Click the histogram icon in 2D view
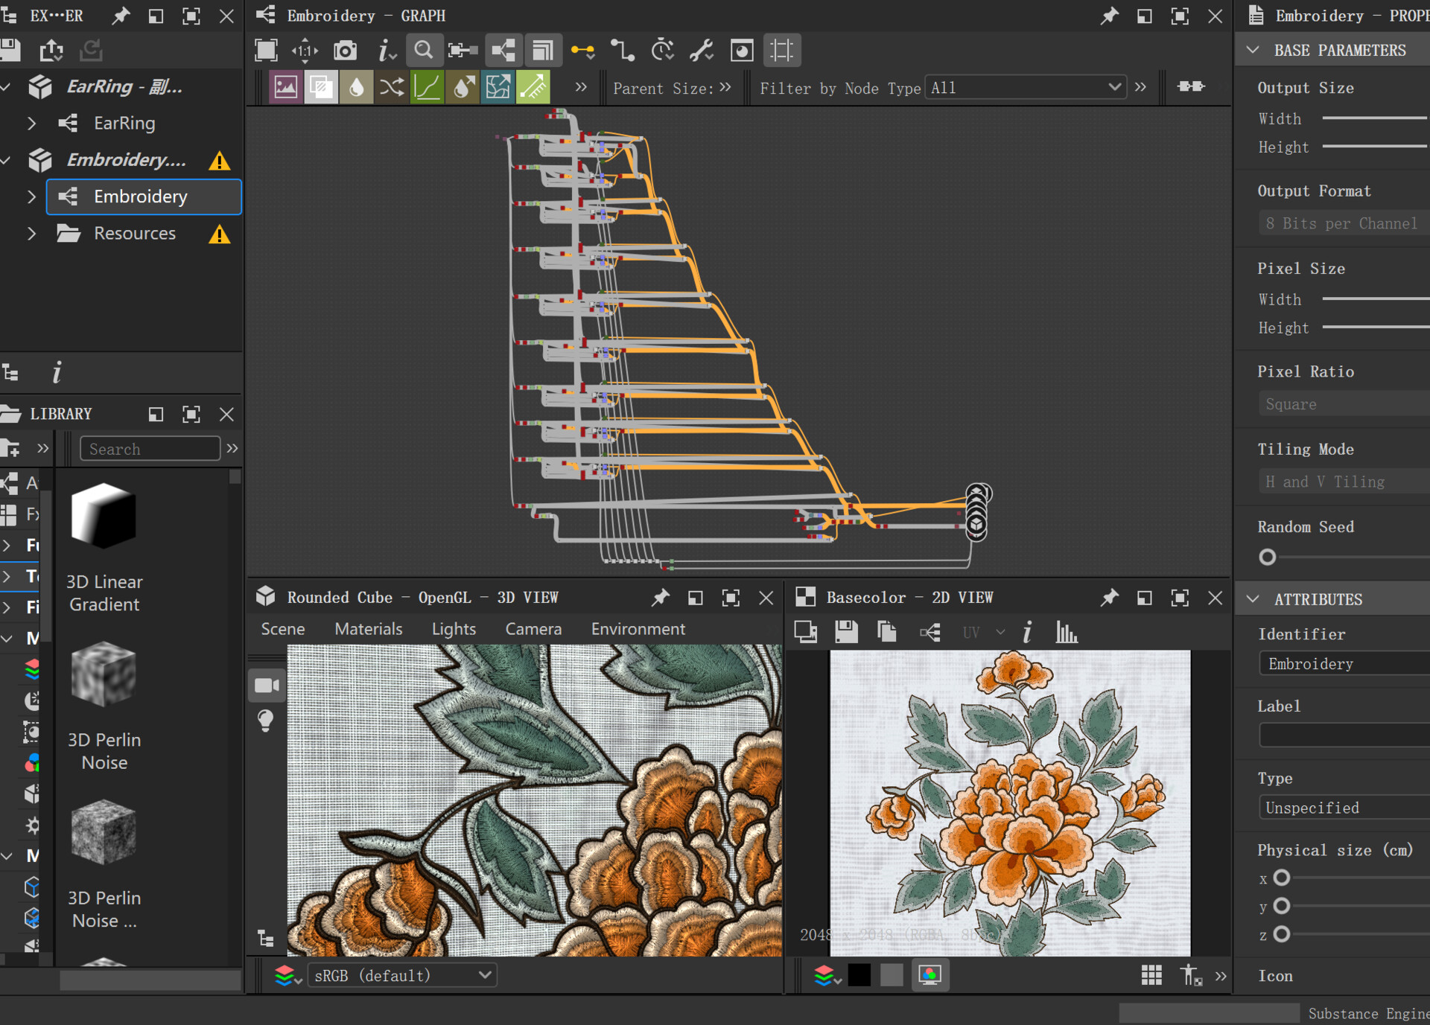Screen dimensions: 1430x1025 coord(1066,633)
